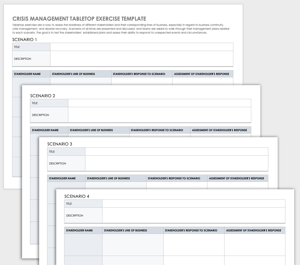The width and height of the screenshot is (300, 265).
Task: Click the Scenario 3 section heading
Action: coord(60,144)
